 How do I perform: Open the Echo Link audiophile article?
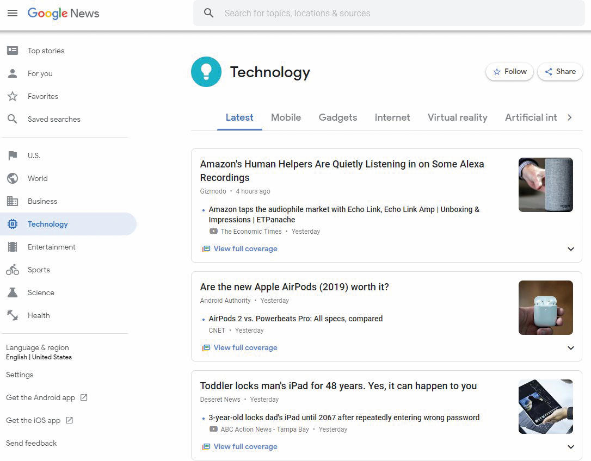pos(344,214)
